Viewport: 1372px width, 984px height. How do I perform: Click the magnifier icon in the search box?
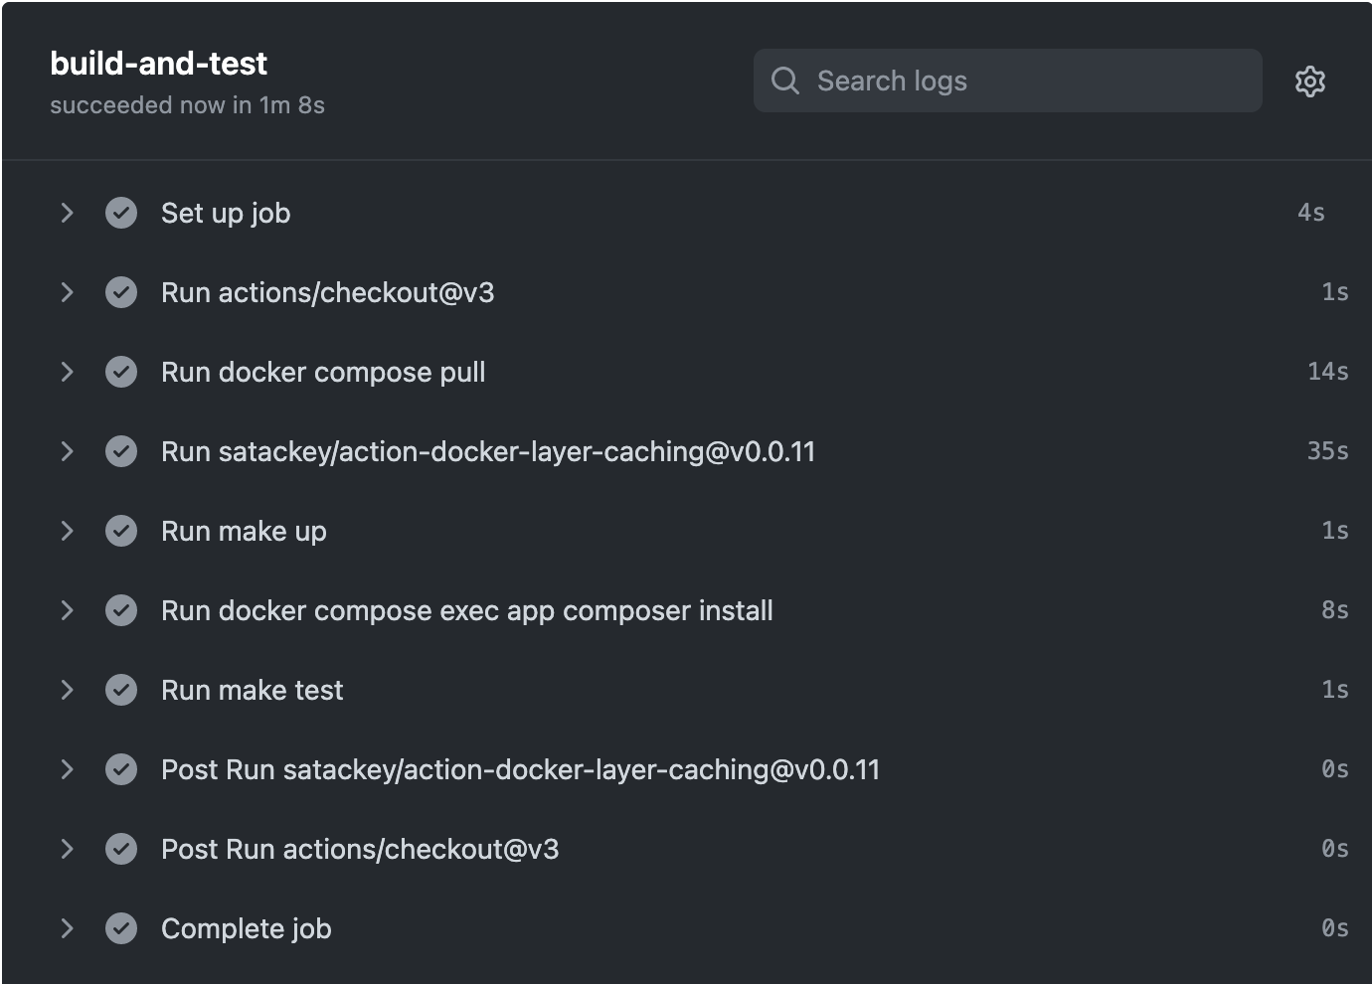[x=785, y=81]
